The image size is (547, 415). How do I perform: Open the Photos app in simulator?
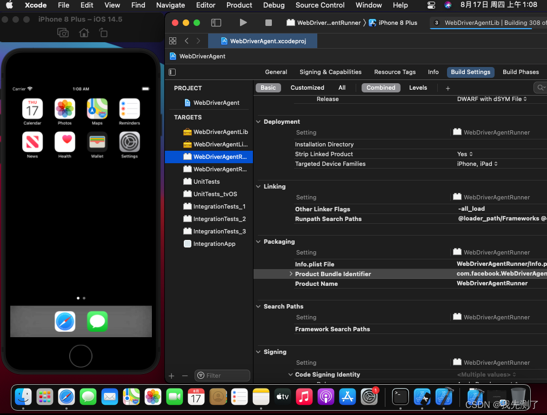pos(65,109)
